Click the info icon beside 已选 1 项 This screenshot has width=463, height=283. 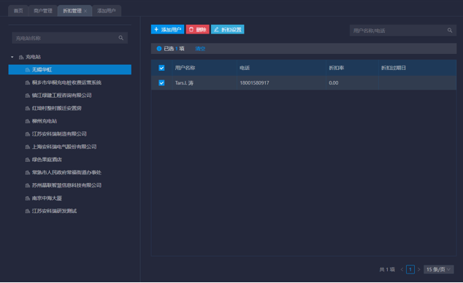coord(159,49)
